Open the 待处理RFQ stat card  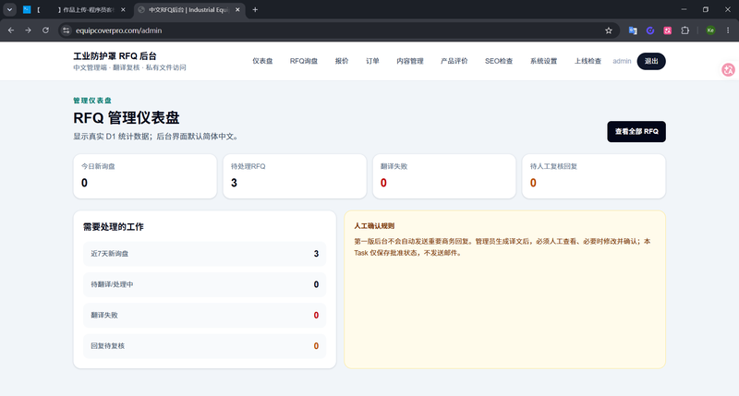pyautogui.click(x=295, y=176)
